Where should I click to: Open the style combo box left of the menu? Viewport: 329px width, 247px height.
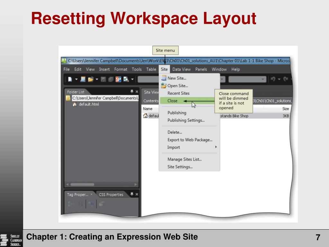pos(148,79)
